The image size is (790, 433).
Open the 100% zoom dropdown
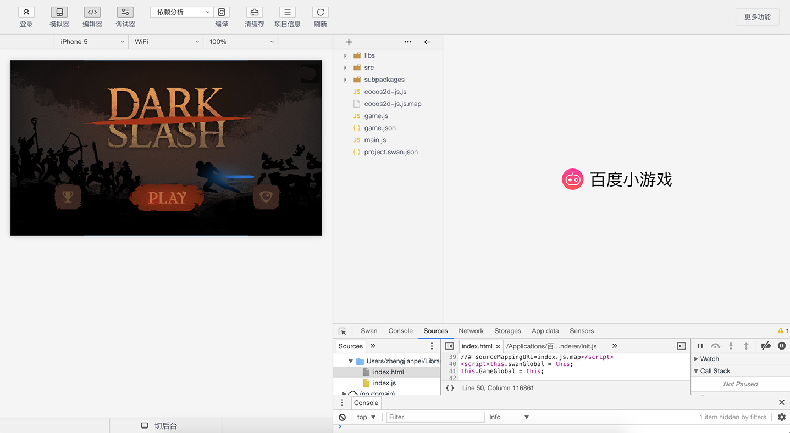(x=240, y=42)
